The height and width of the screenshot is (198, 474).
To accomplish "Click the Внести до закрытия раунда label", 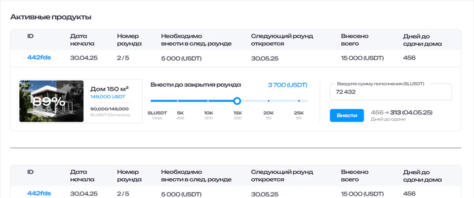I will tap(196, 85).
